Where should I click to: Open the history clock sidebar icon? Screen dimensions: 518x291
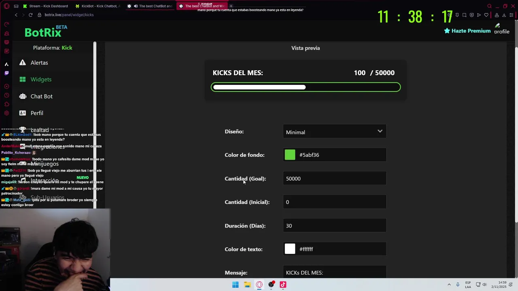6,95
